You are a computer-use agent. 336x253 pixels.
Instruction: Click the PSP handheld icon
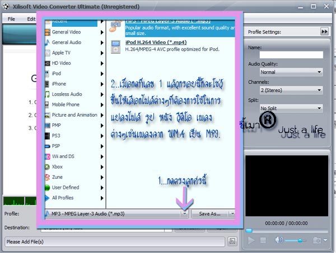tap(48, 146)
